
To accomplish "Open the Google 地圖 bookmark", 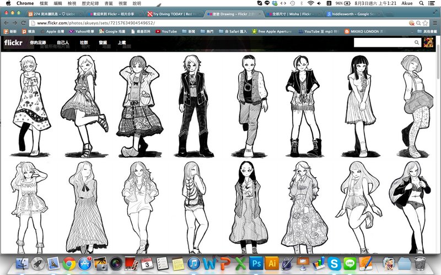I will (x=112, y=31).
